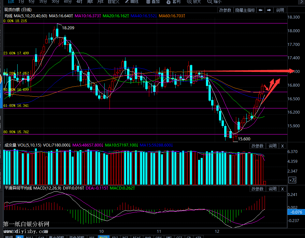Zoom in with the 放大 magnifier
The width and height of the screenshot is (305, 238).
tap(194, 2)
